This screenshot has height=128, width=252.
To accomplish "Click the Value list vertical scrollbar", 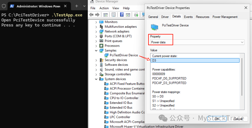I will 242,77.
